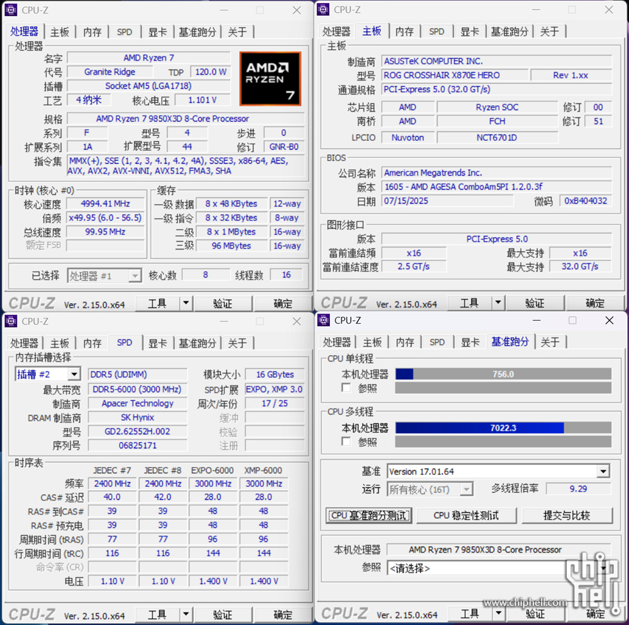Click the CPU 基准跑分测试 button
This screenshot has height=625, width=629.
pyautogui.click(x=368, y=515)
